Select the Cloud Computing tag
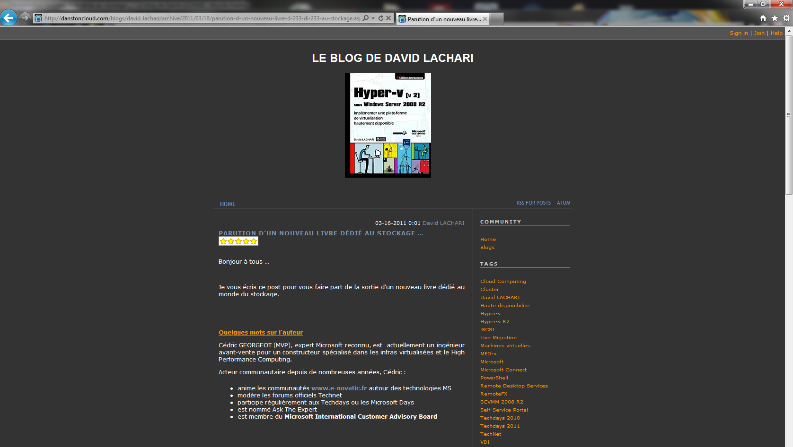The image size is (793, 447). coord(503,281)
